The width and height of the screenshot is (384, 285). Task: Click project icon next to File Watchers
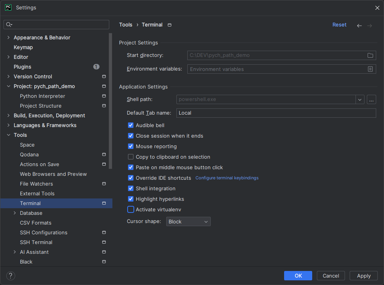point(104,184)
